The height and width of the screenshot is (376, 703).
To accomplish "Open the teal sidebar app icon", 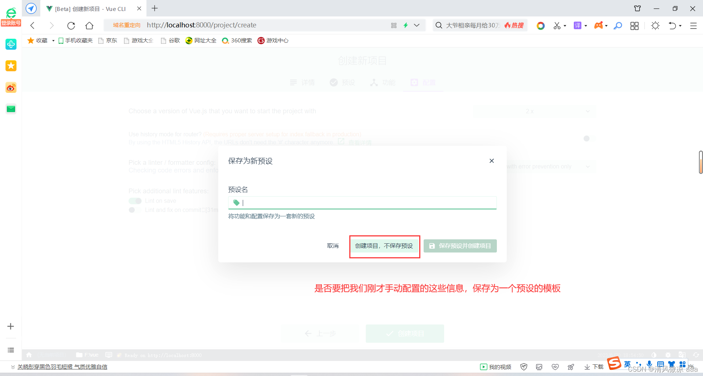I will click(11, 44).
